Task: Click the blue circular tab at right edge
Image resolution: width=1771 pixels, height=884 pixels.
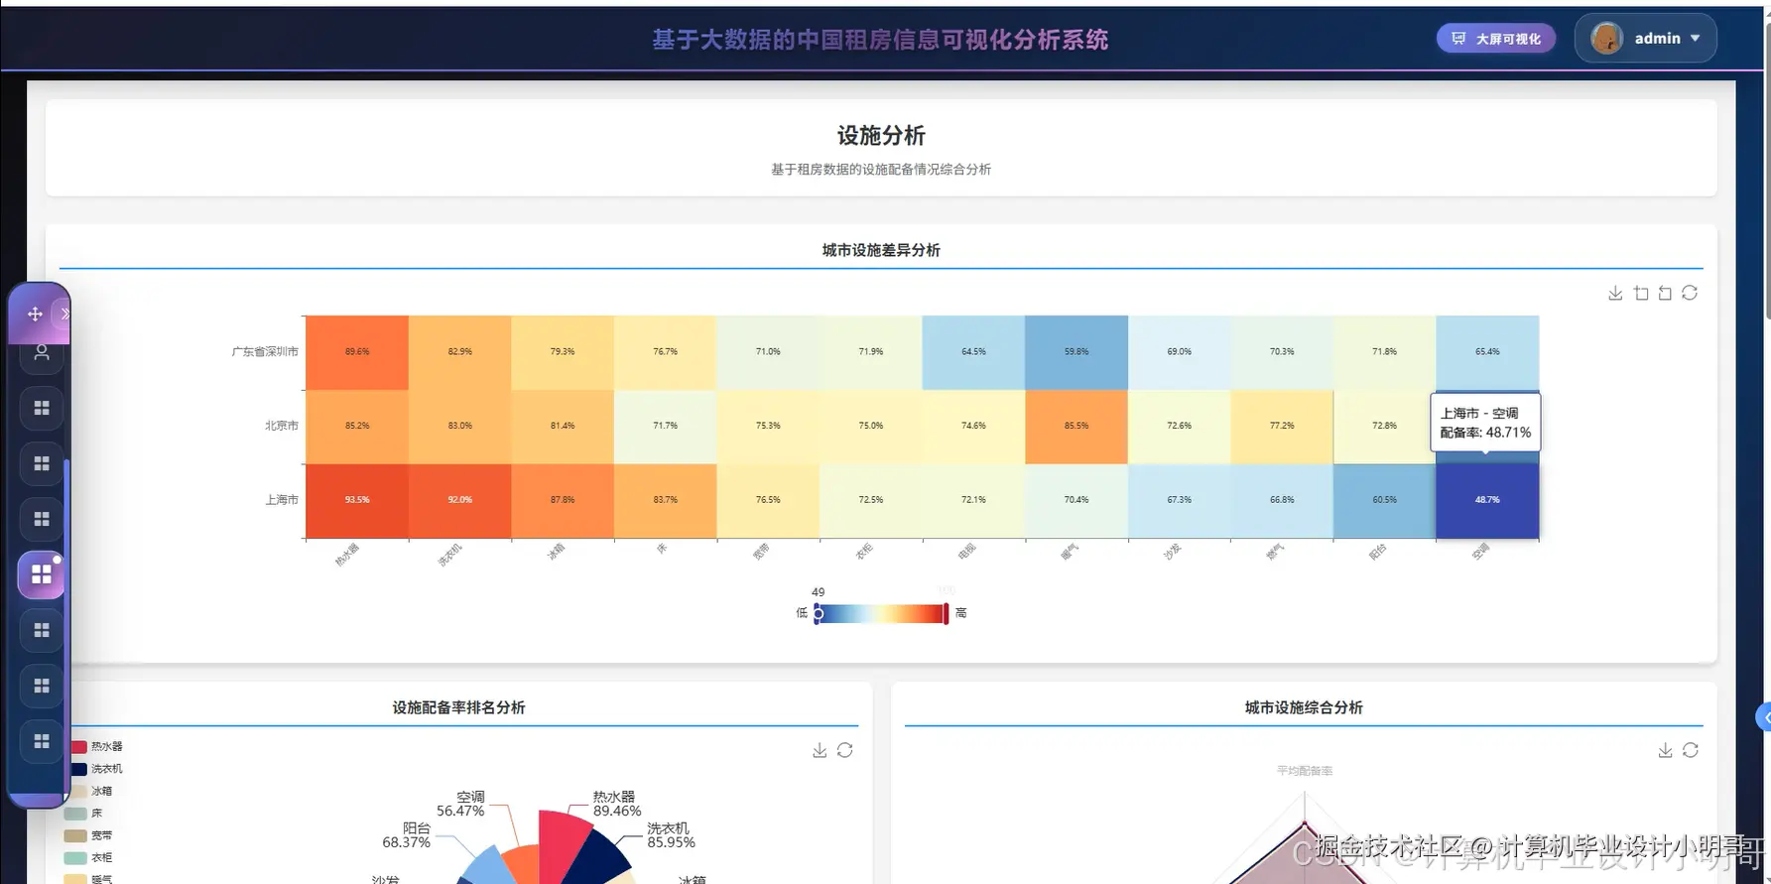Action: pos(1765,717)
